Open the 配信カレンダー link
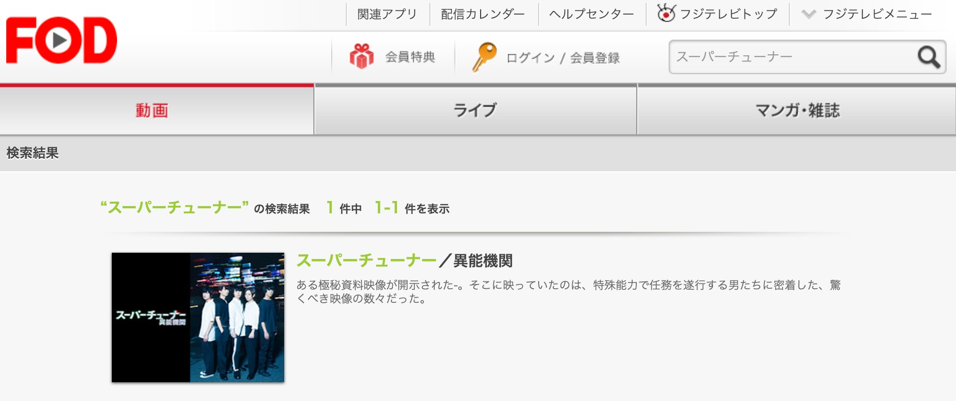The width and height of the screenshot is (956, 401). click(x=483, y=14)
